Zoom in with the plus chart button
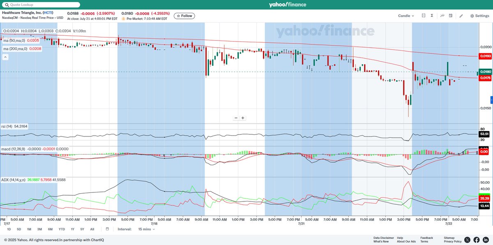Viewport: 493px width, 245px height. [243, 118]
